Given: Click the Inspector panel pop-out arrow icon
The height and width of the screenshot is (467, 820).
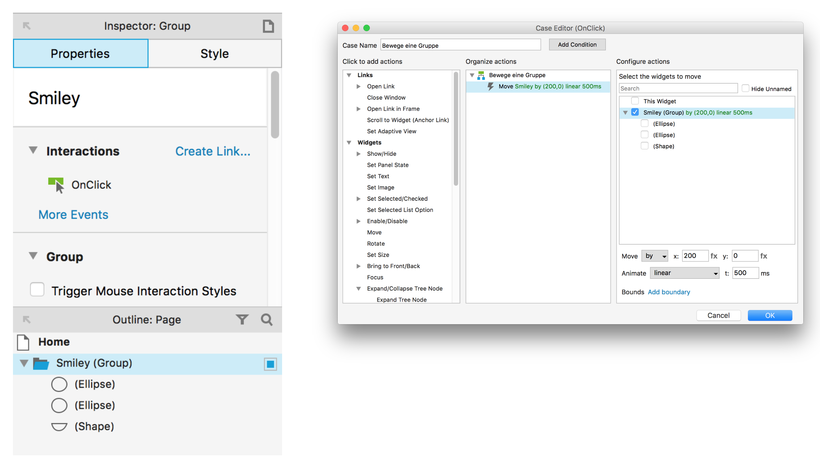Looking at the screenshot, I should coord(27,26).
